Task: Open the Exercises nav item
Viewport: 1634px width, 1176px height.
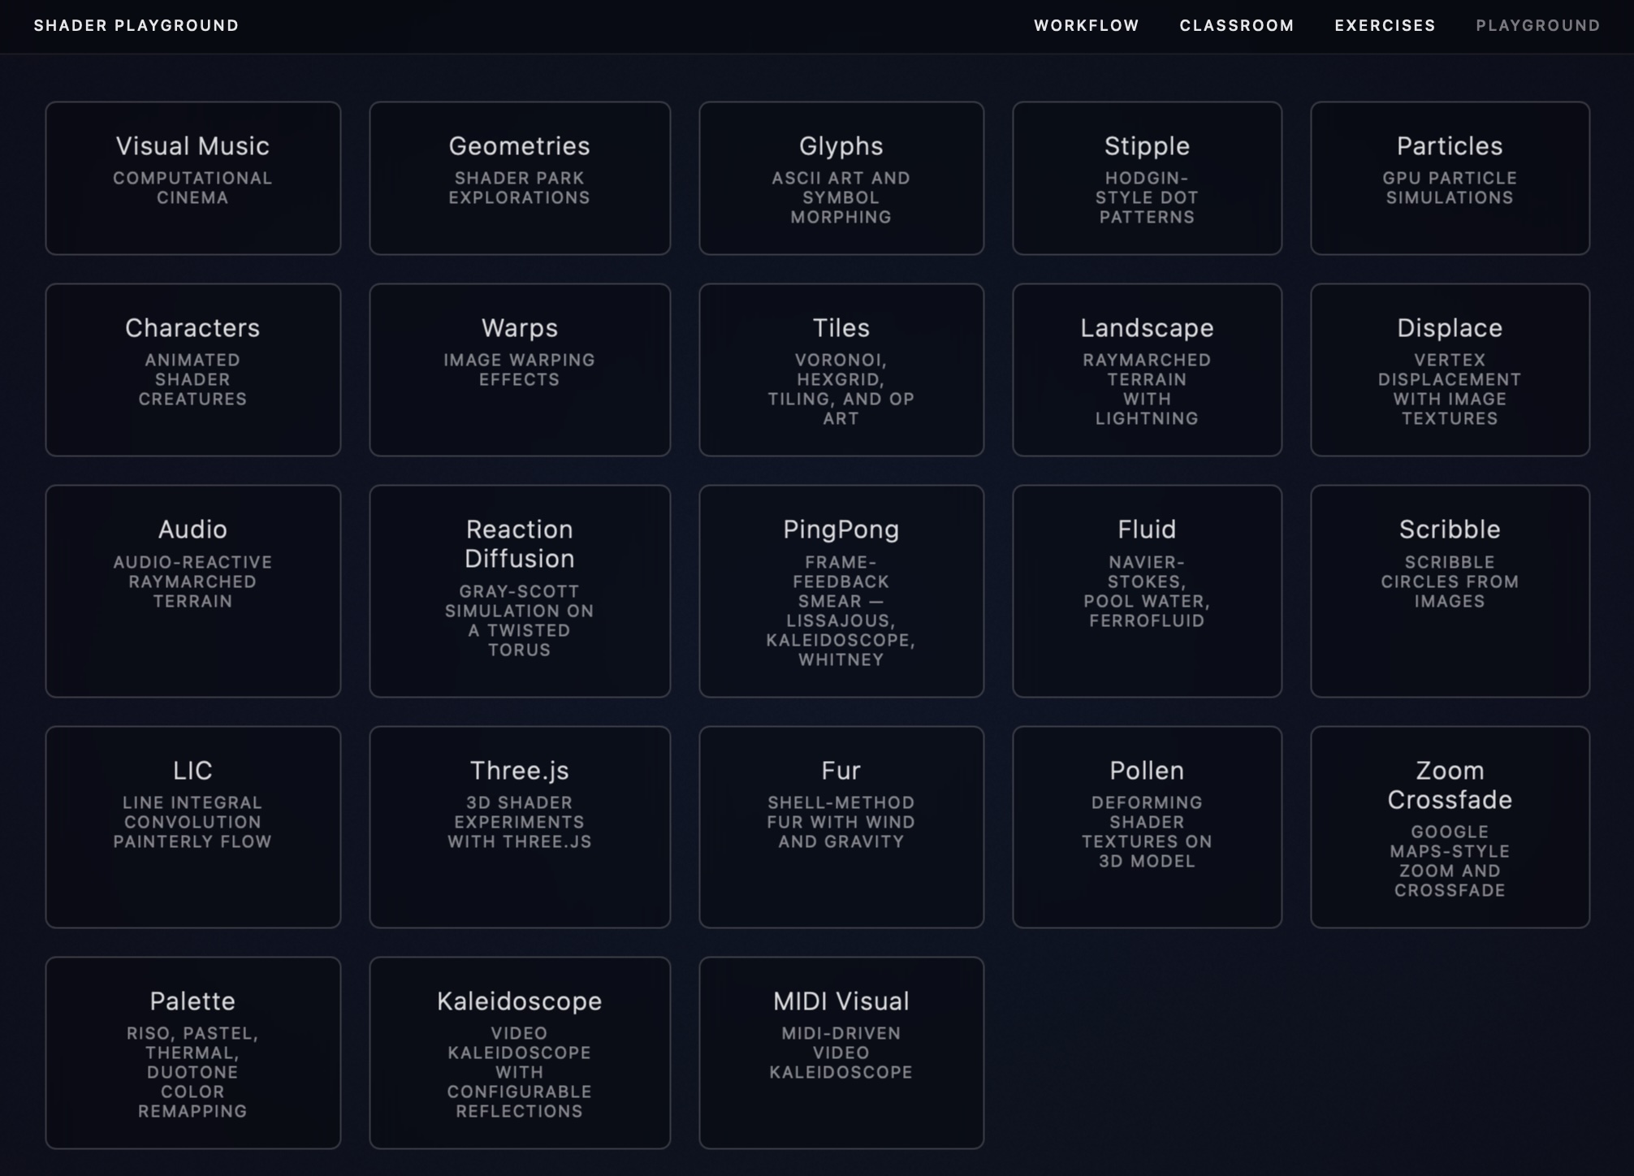Action: click(x=1385, y=25)
